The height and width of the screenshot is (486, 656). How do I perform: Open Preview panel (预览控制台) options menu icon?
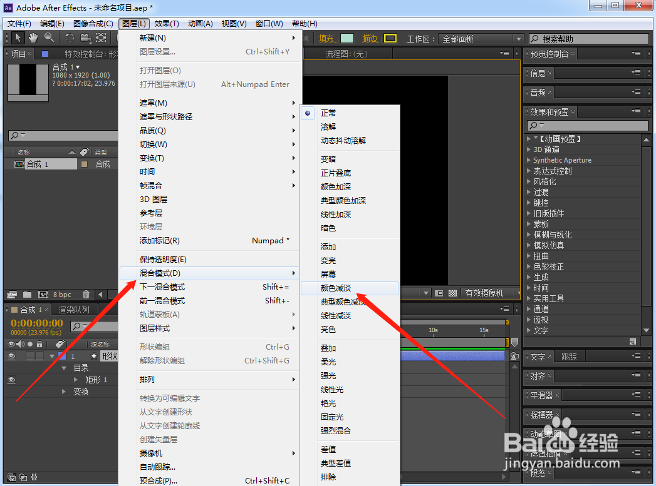(x=636, y=53)
